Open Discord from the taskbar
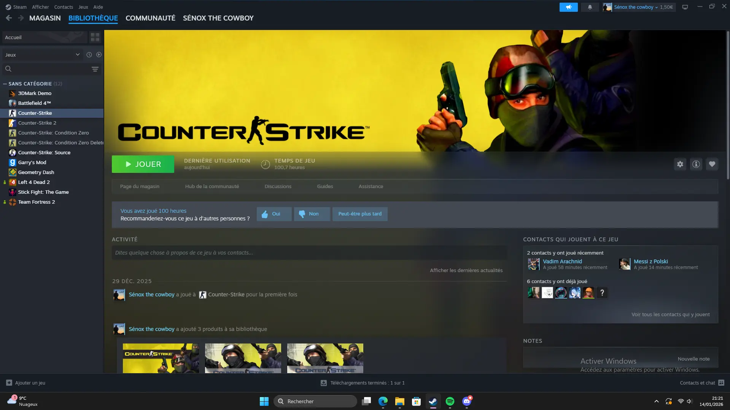This screenshot has width=730, height=410. click(466, 401)
